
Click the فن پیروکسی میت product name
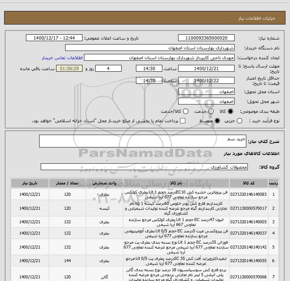(x=176, y=233)
